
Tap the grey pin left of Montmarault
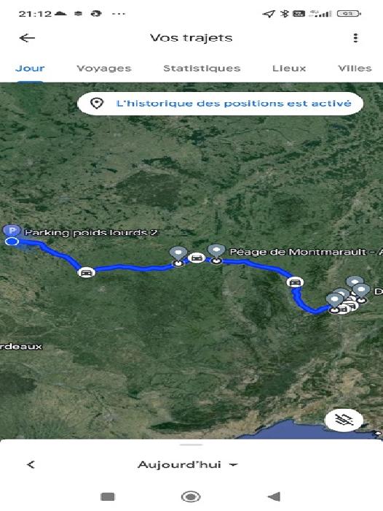[x=178, y=255]
